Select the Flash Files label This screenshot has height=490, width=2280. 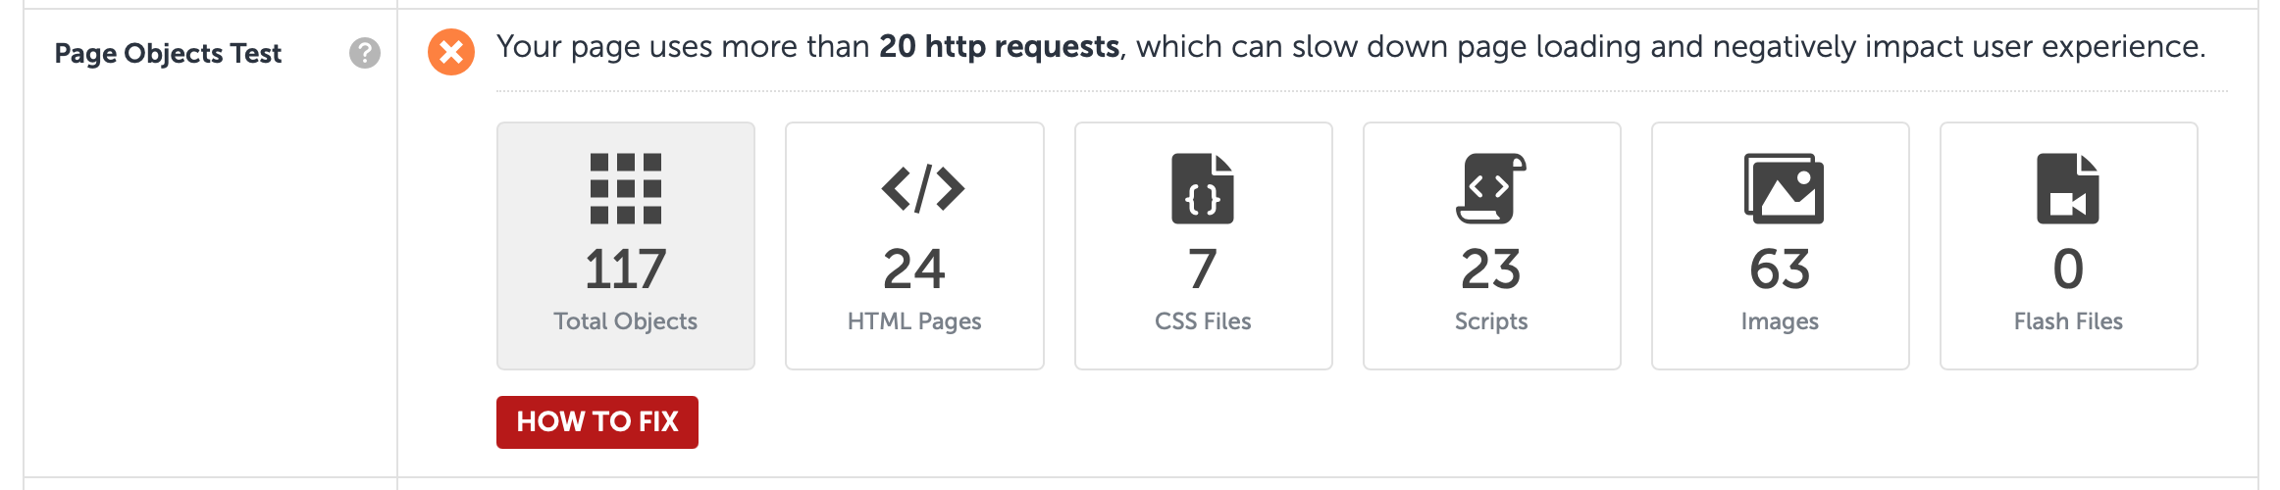coord(2068,321)
